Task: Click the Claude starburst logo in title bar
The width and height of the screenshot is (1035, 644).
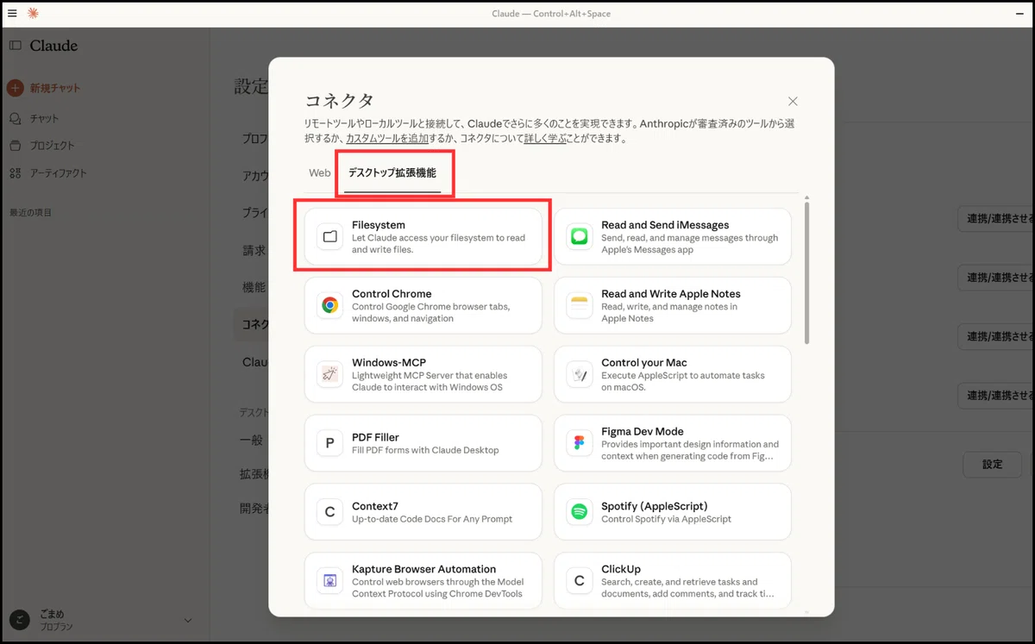Action: click(x=33, y=13)
